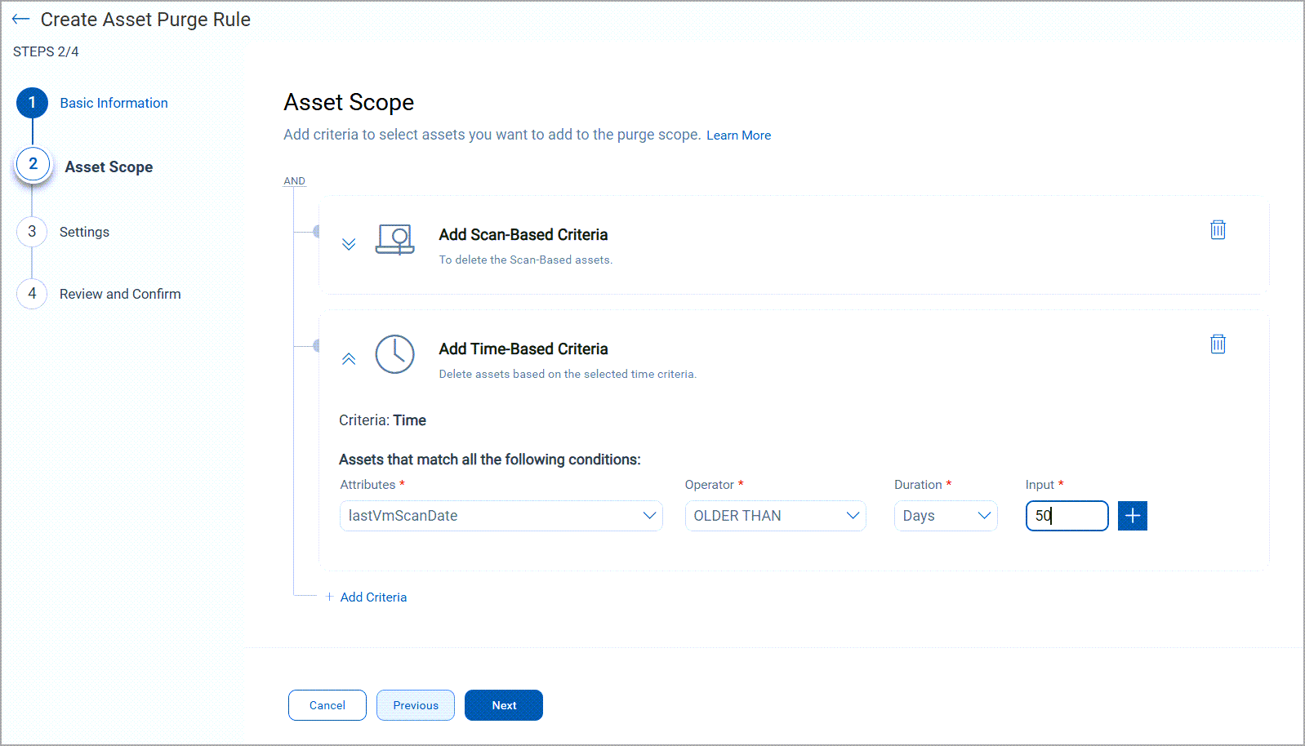The height and width of the screenshot is (746, 1305).
Task: Click the step 3 number circle
Action: point(32,231)
